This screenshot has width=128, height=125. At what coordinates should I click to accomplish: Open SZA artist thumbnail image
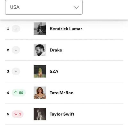(40, 71)
